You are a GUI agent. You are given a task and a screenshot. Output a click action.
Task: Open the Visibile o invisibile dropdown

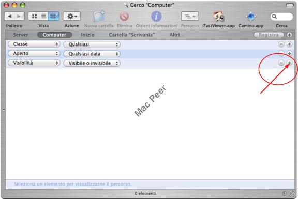(x=92, y=63)
